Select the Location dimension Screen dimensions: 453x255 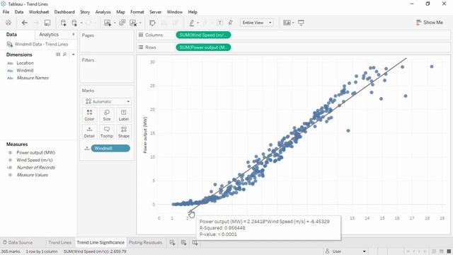pyautogui.click(x=25, y=63)
